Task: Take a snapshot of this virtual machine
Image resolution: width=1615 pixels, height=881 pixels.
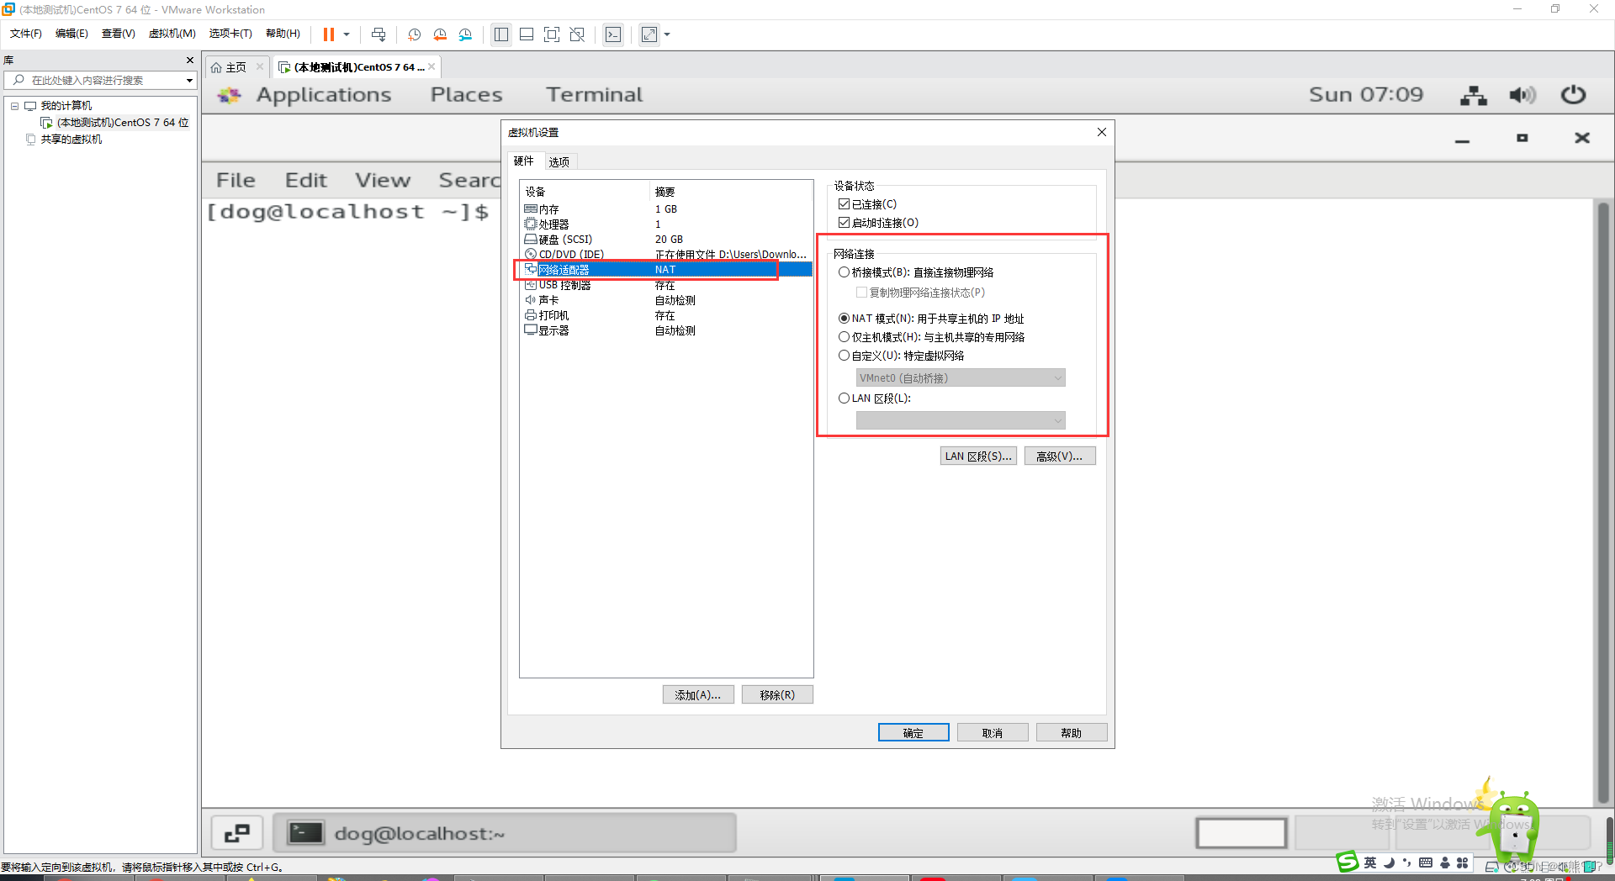Action: [x=414, y=34]
